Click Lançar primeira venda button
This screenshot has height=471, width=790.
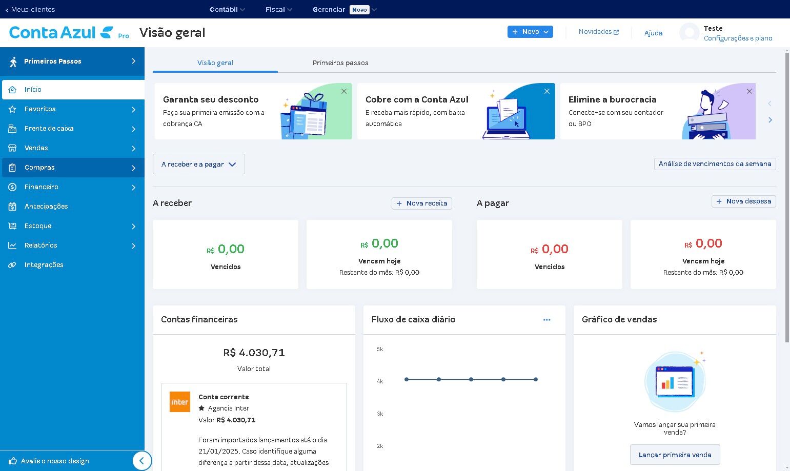(x=675, y=455)
